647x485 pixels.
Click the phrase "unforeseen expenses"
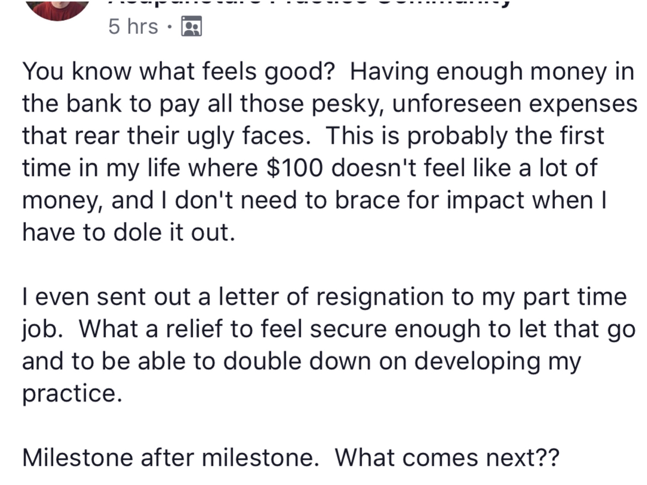click(514, 104)
